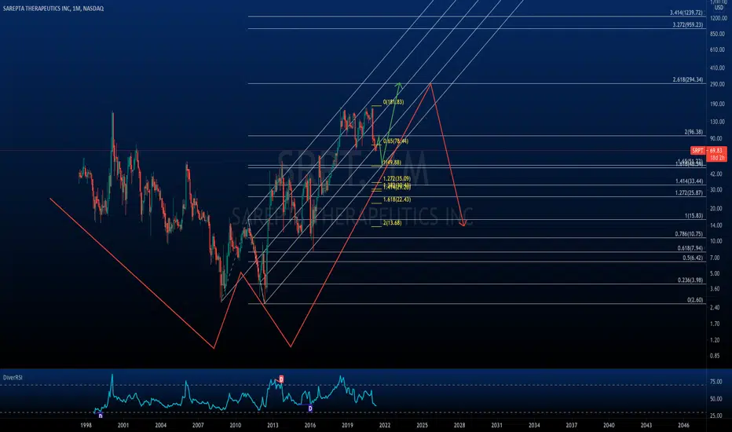Screen dimensions: 732x432
Task: Select the 1.414(33.44) Fibonacci label
Action: (x=689, y=181)
